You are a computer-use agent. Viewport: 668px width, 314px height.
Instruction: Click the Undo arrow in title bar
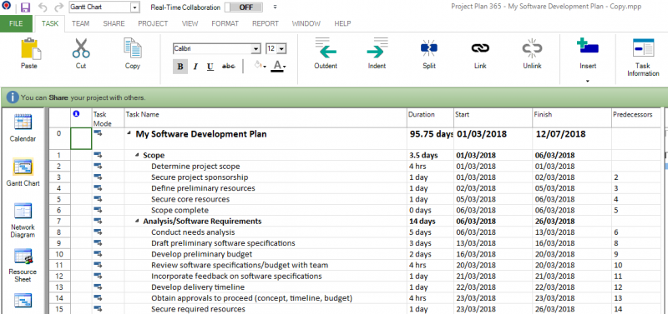43,7
